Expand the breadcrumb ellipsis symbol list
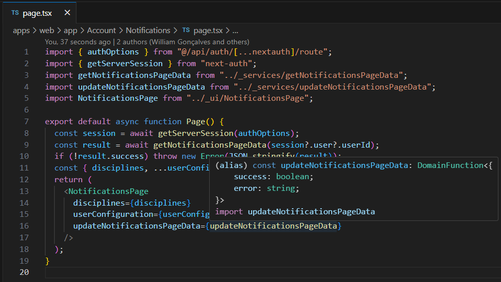Screen dimensions: 501x282 coord(235,31)
